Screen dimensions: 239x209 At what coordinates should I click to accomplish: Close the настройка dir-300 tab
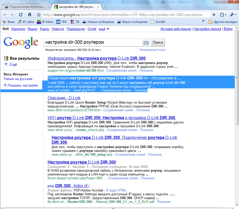tap(98, 7)
